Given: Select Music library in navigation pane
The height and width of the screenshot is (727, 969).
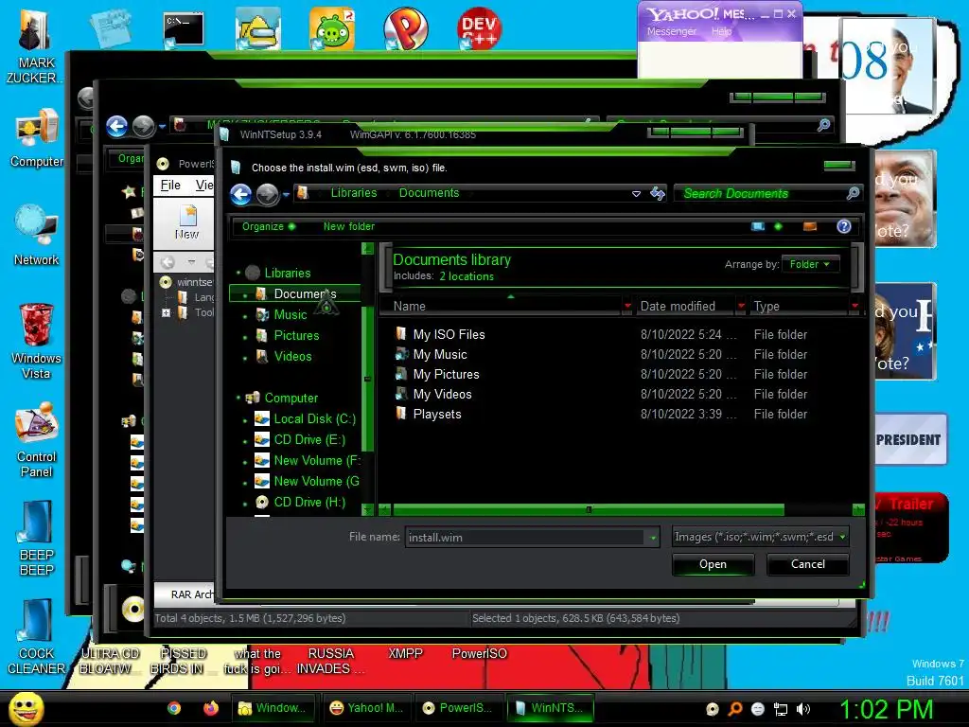Looking at the screenshot, I should point(290,314).
